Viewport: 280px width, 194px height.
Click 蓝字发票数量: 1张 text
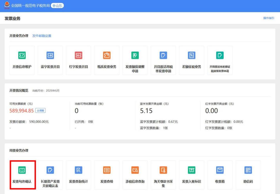click(154, 128)
